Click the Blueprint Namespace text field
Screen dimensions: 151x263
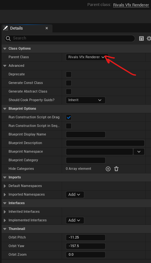coord(100,152)
